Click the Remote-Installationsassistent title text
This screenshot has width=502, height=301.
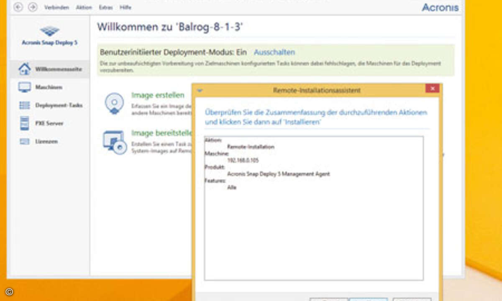pyautogui.click(x=317, y=90)
